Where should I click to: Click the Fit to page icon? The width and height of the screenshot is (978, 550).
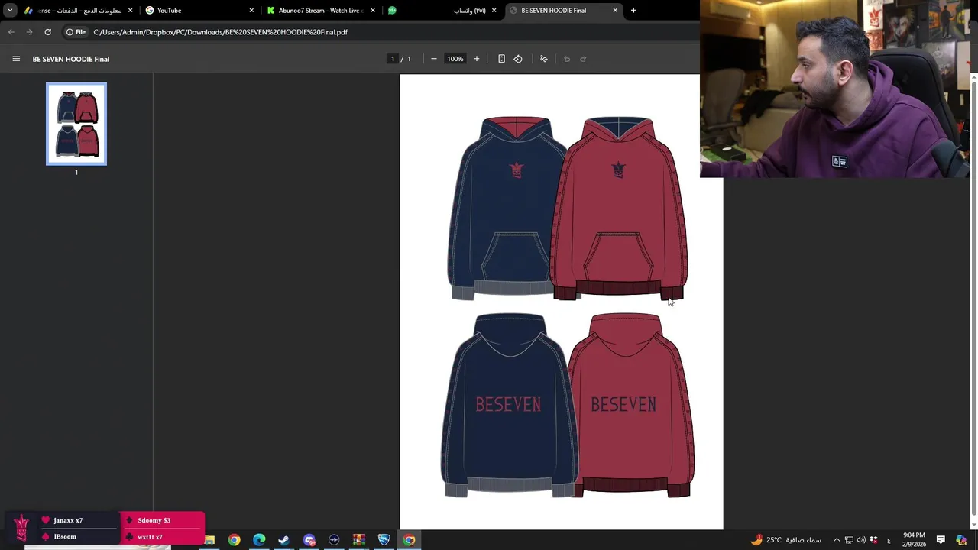[501, 59]
